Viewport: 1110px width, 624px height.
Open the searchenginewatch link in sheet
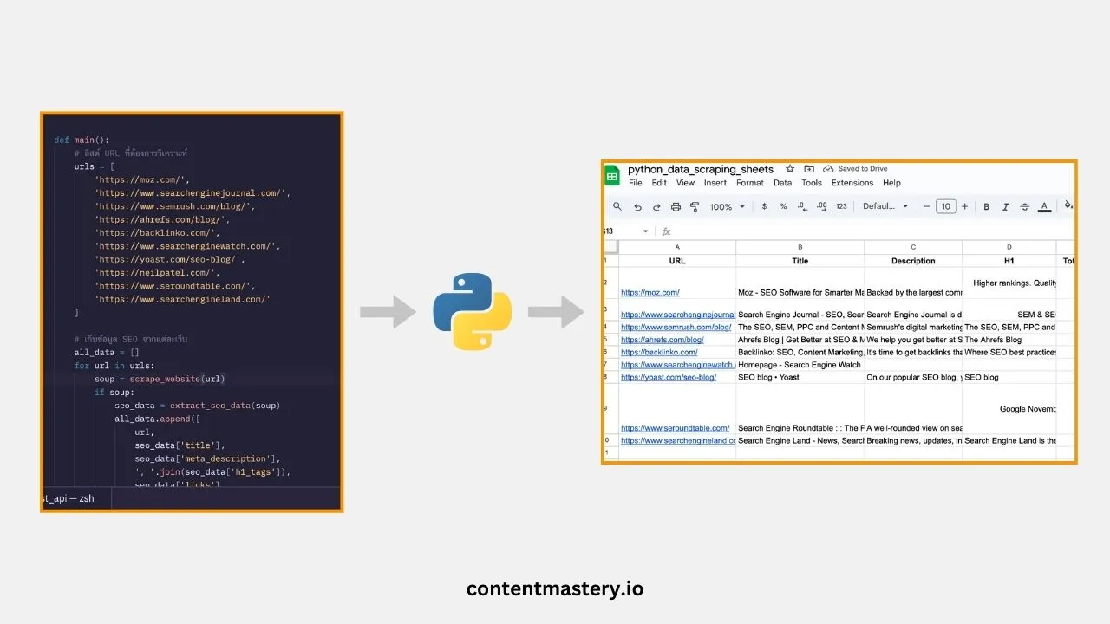tap(678, 365)
